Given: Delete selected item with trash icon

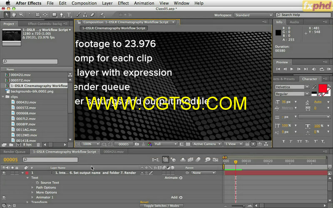Looking at the screenshot, I should tap(38, 144).
